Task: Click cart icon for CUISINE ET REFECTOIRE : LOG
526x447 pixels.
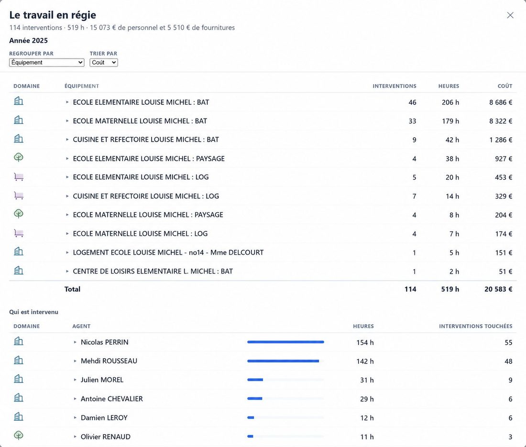Action: 19,195
